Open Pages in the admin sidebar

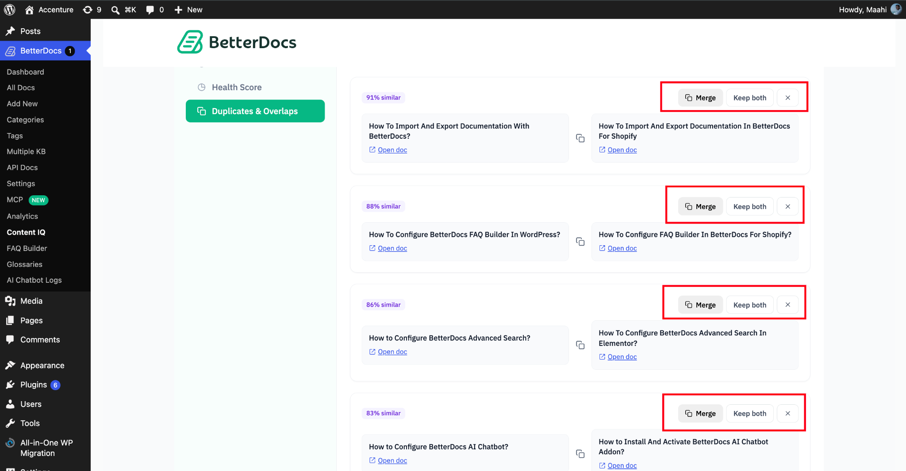click(x=45, y=320)
